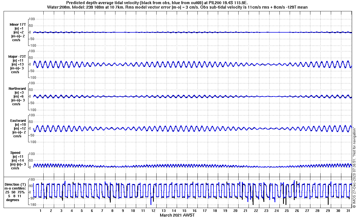Click the day '18' tick label
The height and width of the screenshot is (221, 359).
215,211
